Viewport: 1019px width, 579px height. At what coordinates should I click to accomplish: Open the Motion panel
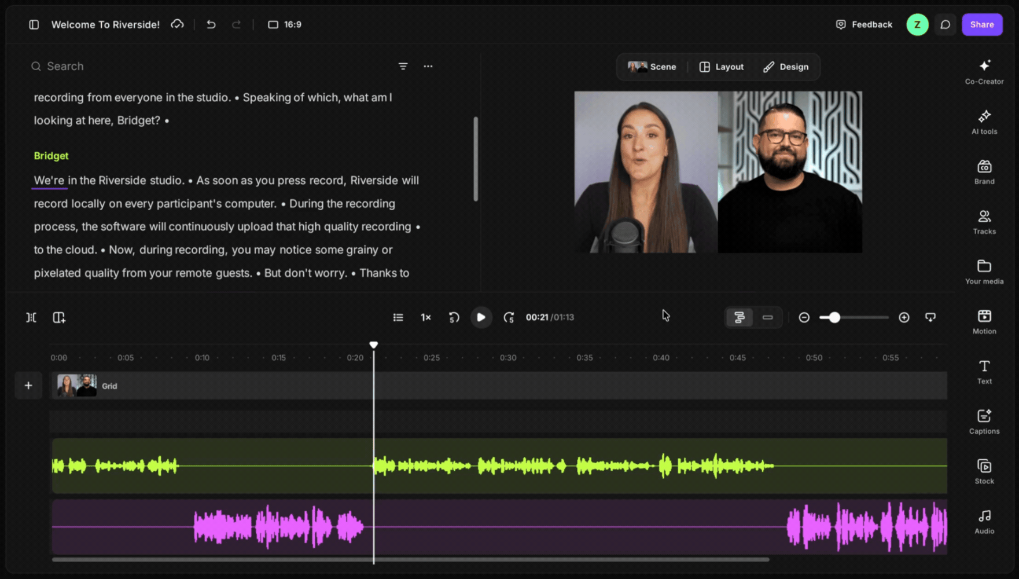[984, 322]
